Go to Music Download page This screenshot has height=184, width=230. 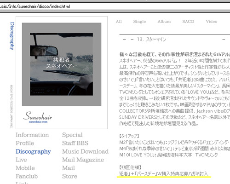pos(85,151)
